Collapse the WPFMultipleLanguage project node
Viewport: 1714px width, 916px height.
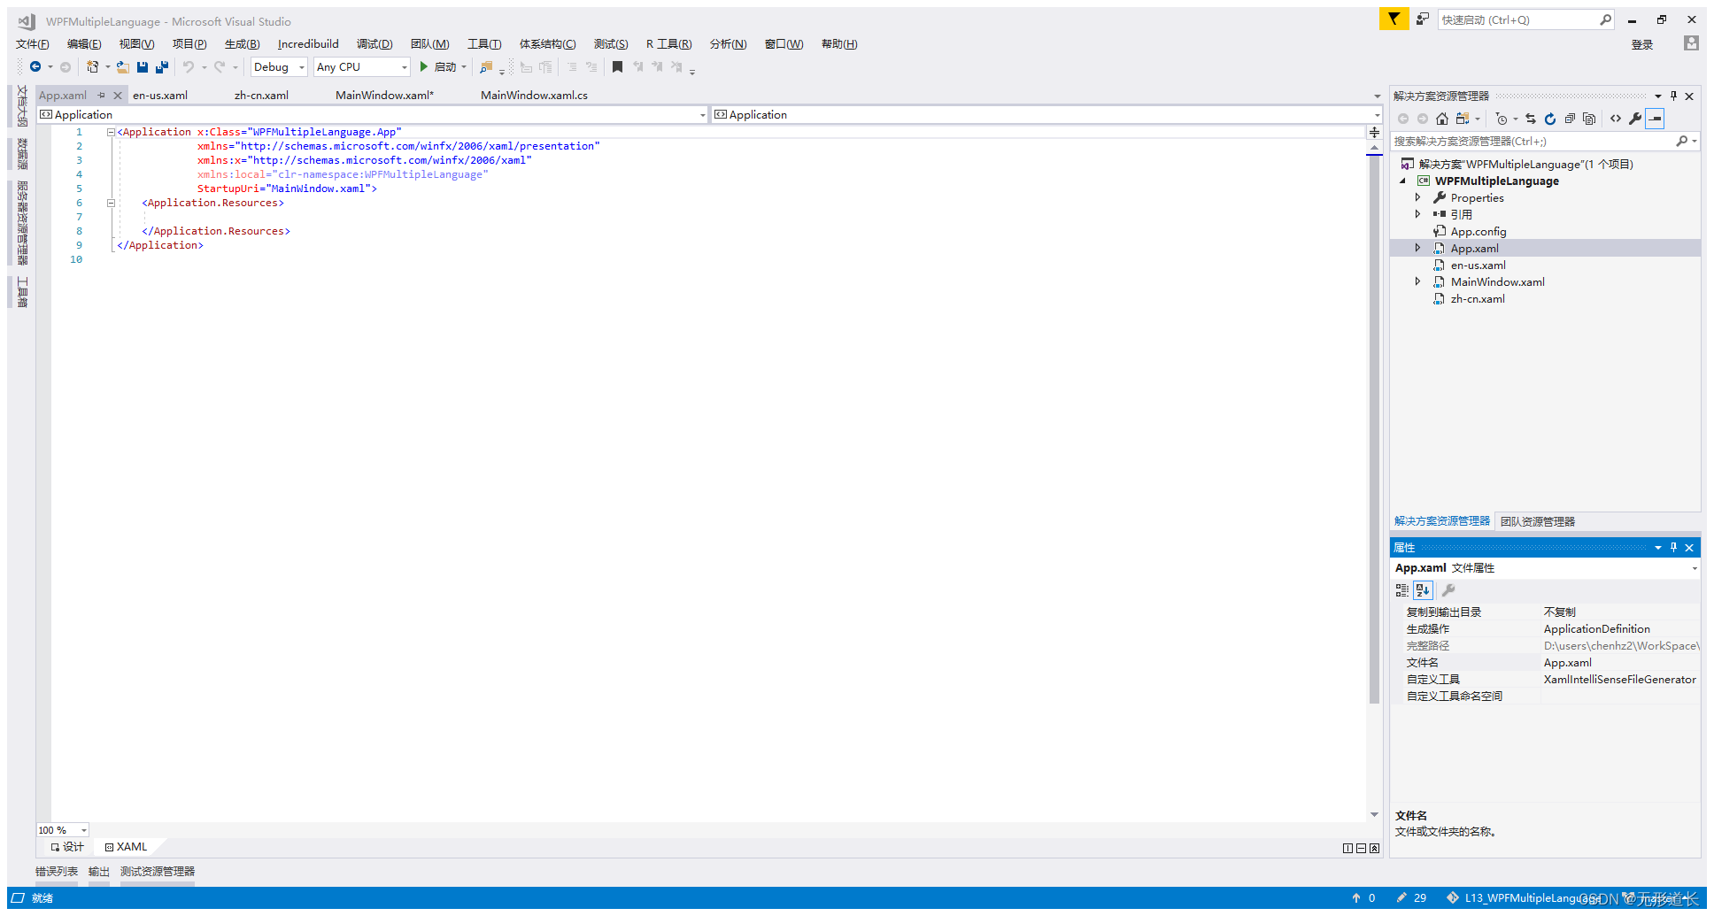(1403, 181)
